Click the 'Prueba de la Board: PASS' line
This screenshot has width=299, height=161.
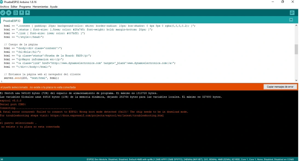[48, 56]
